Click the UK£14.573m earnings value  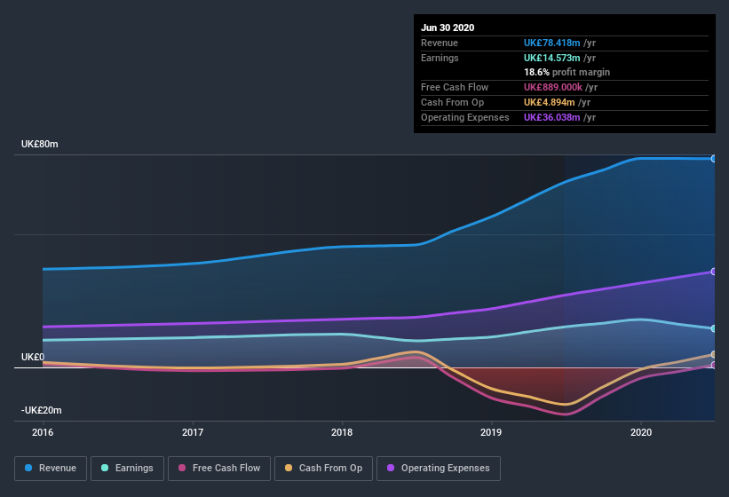click(552, 58)
